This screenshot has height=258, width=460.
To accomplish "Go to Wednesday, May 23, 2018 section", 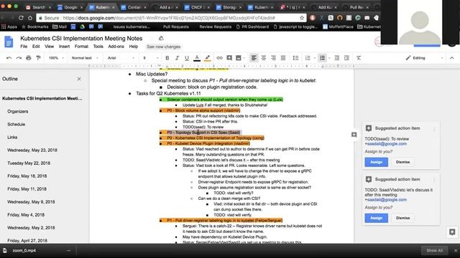I will click(32, 150).
